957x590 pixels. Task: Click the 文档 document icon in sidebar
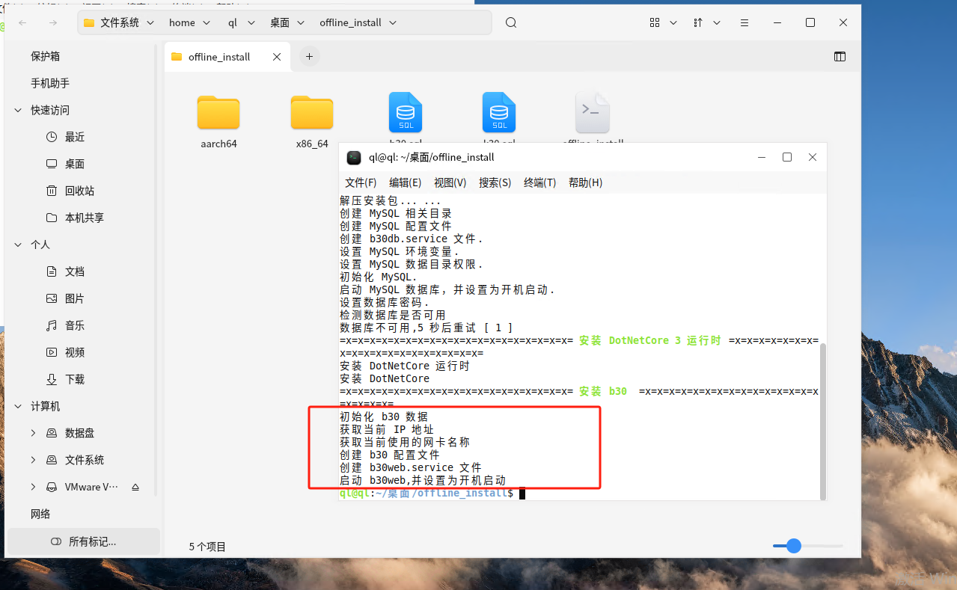point(52,271)
